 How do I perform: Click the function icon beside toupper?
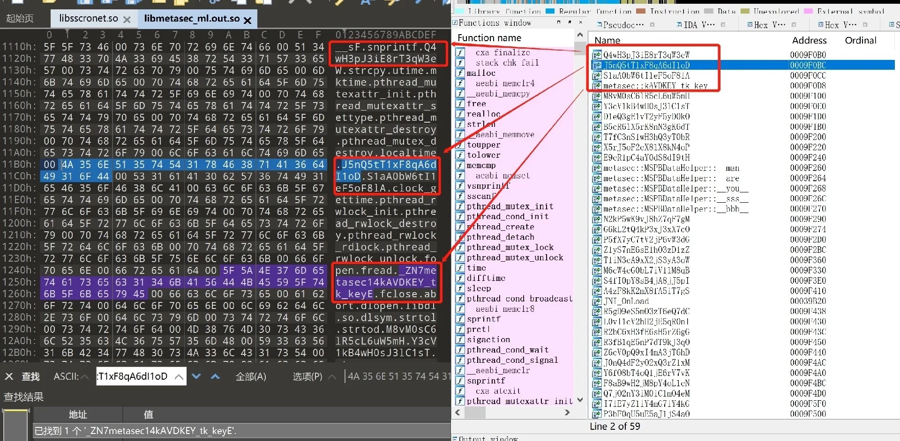(x=460, y=145)
